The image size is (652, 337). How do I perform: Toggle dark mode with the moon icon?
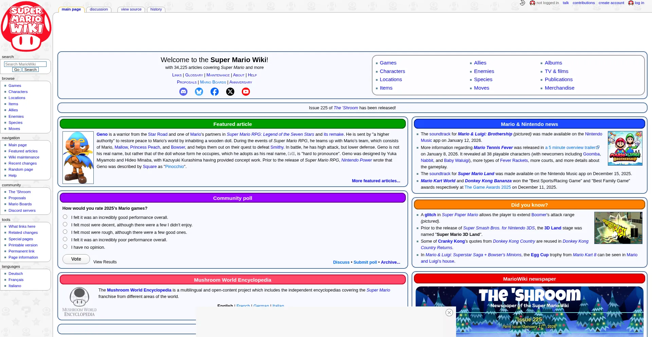click(x=522, y=3)
